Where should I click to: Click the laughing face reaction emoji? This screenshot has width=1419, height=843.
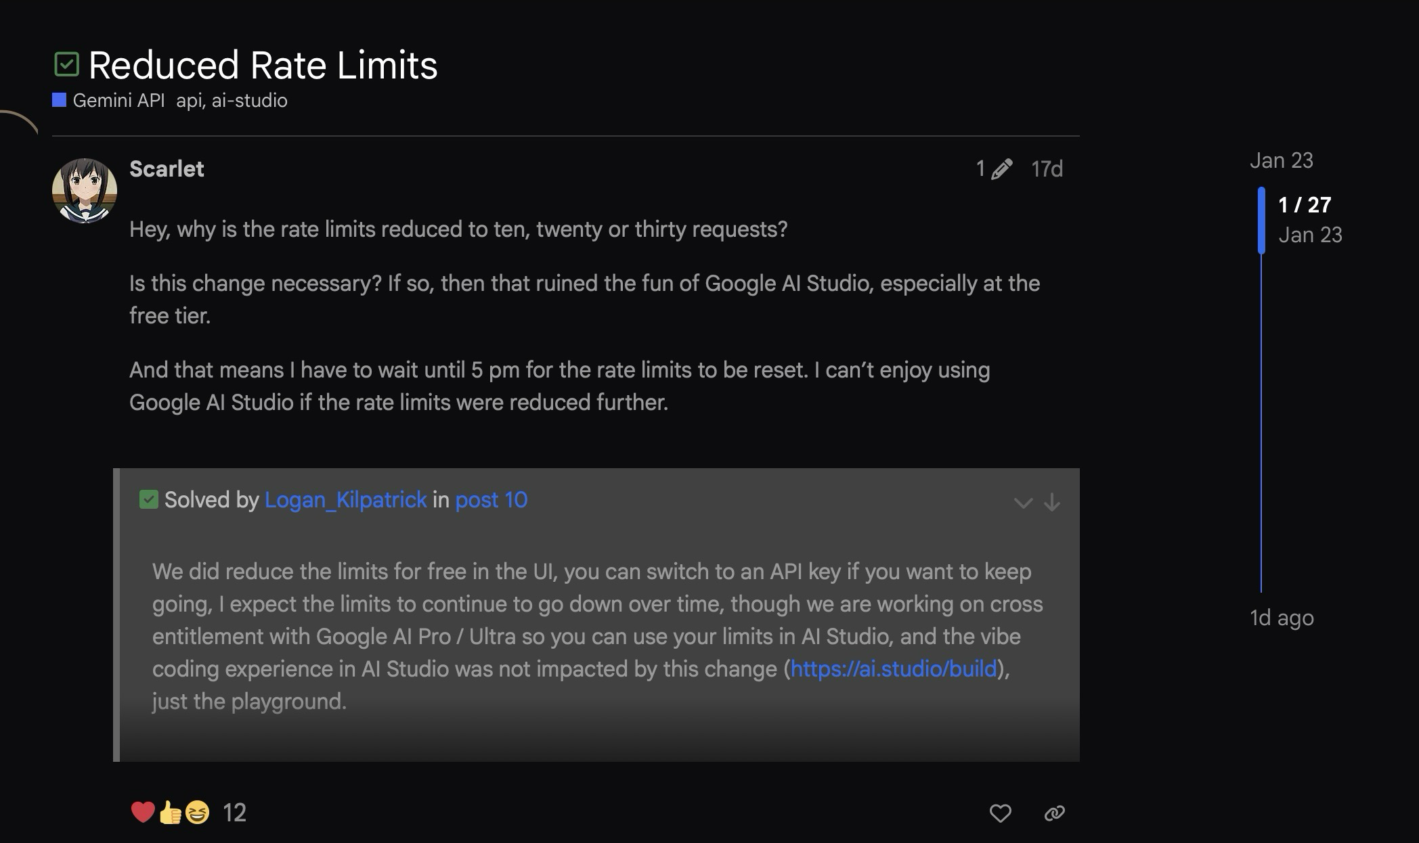[x=197, y=812]
